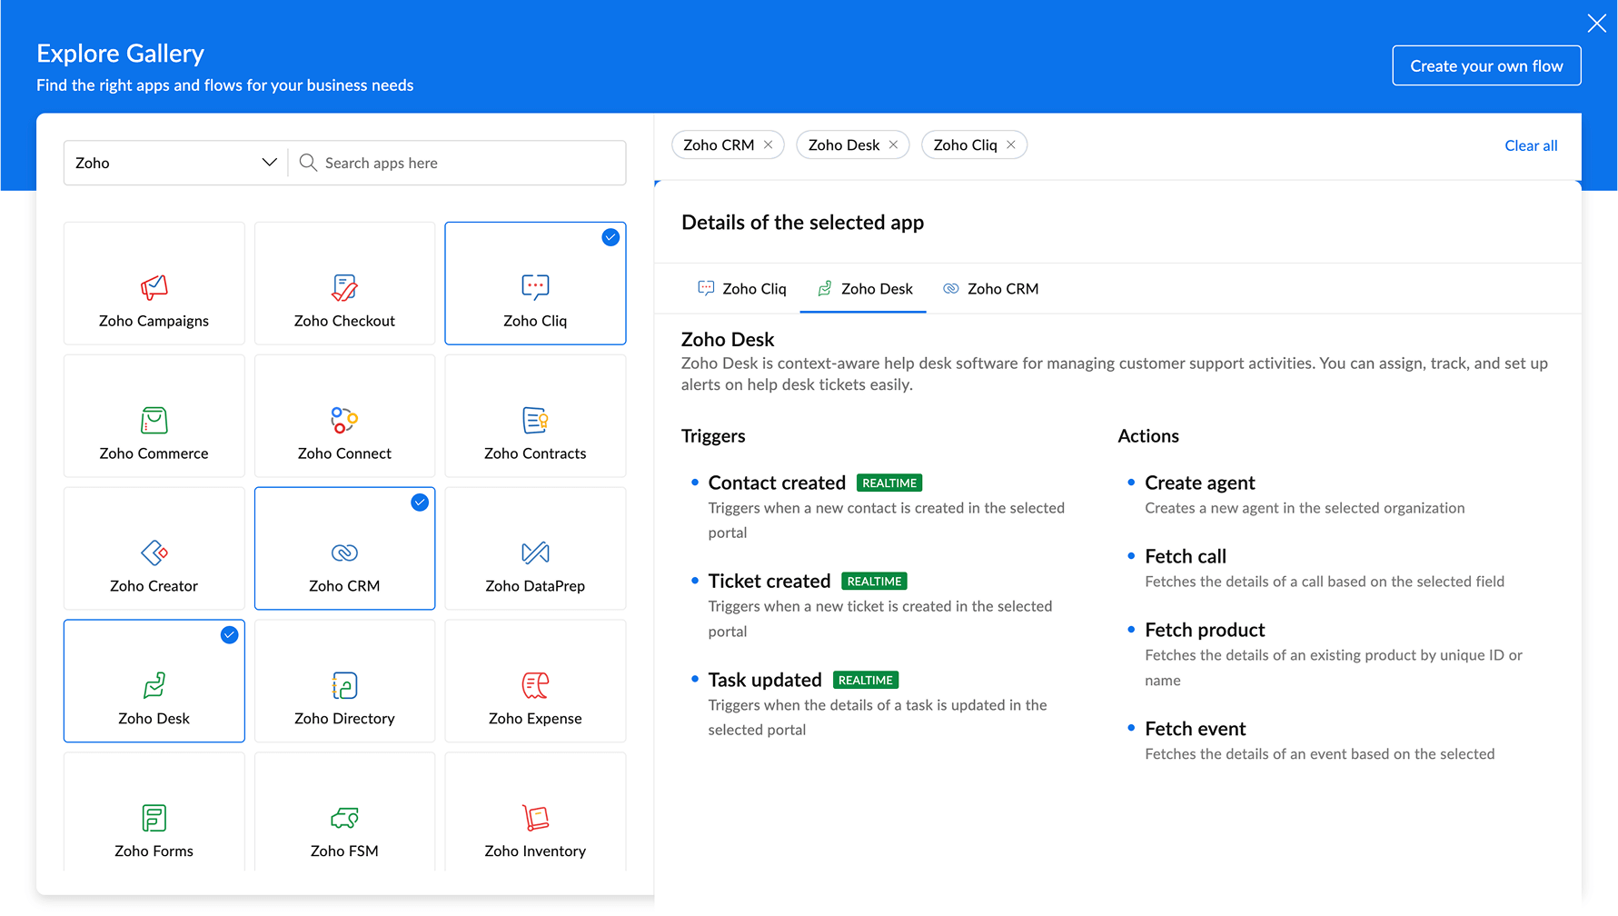Uncheck the Zoho CRM tile checkmark
This screenshot has width=1618, height=916.
pyautogui.click(x=420, y=503)
